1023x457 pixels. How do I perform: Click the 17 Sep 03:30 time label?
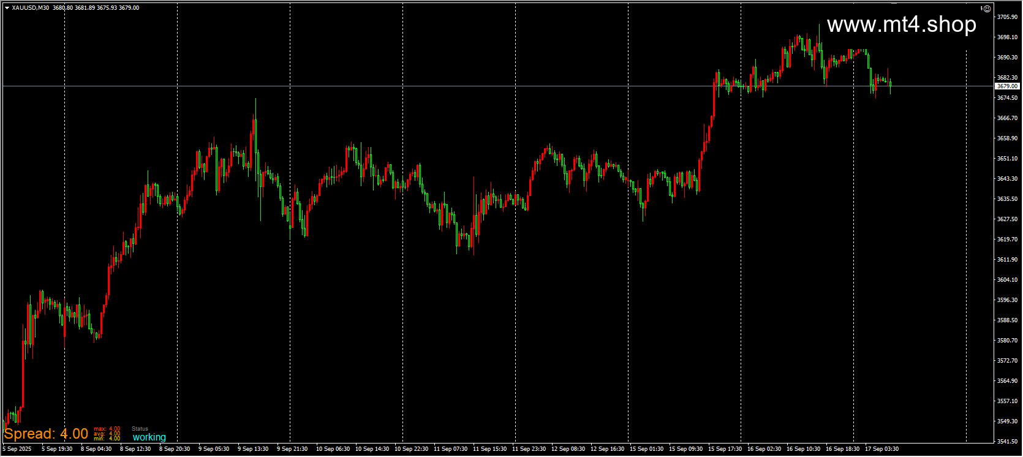pos(881,449)
